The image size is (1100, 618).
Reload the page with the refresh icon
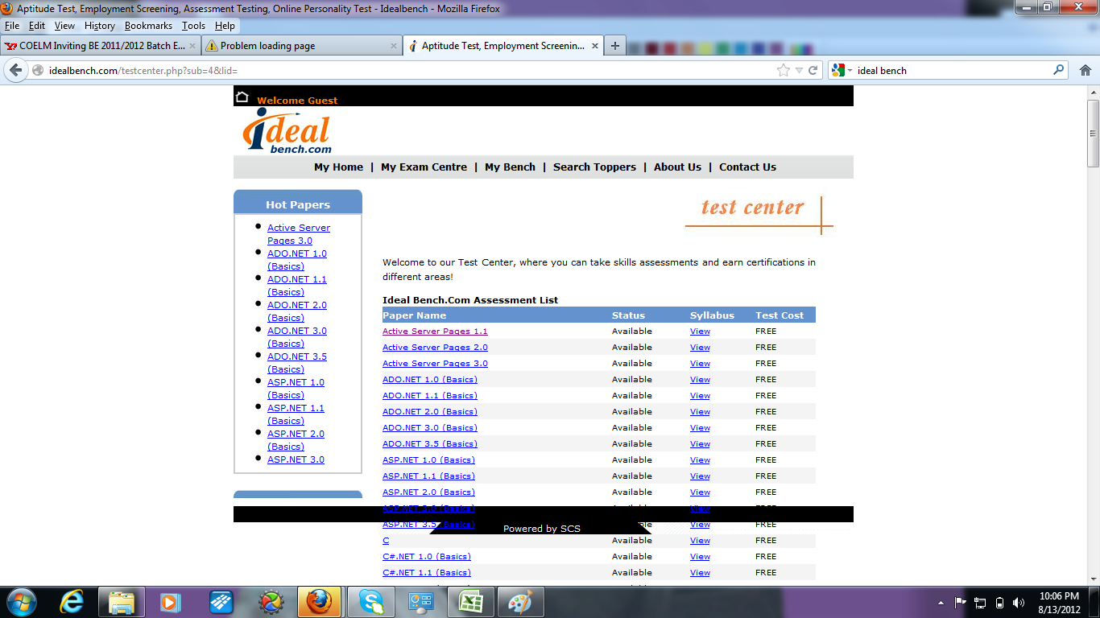coord(813,71)
